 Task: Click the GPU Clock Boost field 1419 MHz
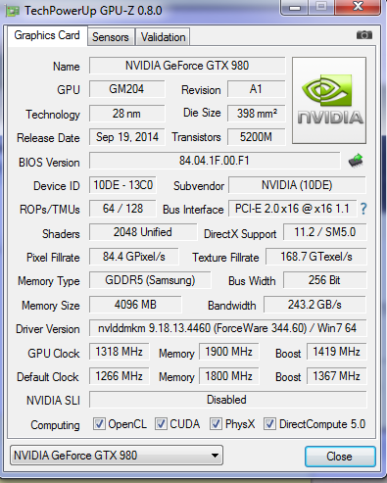(336, 352)
